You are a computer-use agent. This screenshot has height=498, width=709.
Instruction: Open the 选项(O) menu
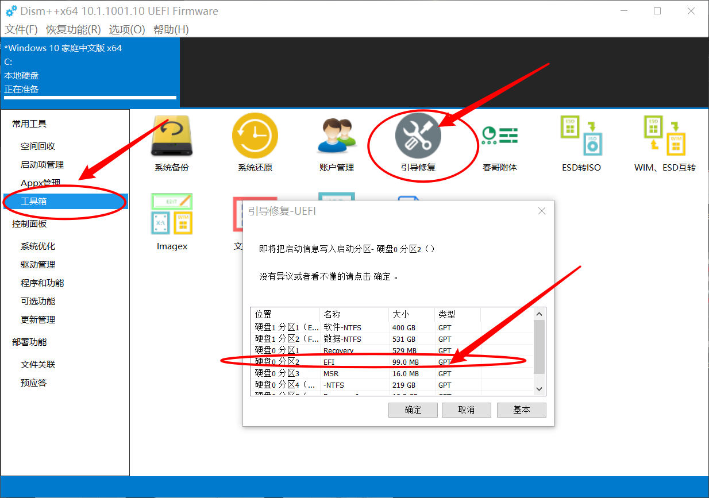[127, 29]
